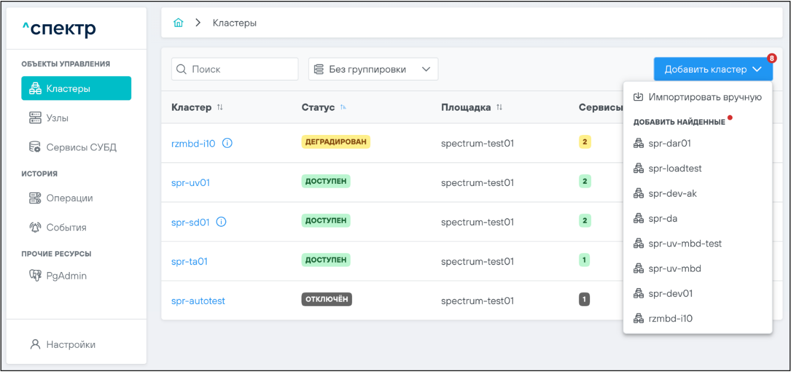
Task: Click the home icon in breadcrumb
Action: (178, 23)
